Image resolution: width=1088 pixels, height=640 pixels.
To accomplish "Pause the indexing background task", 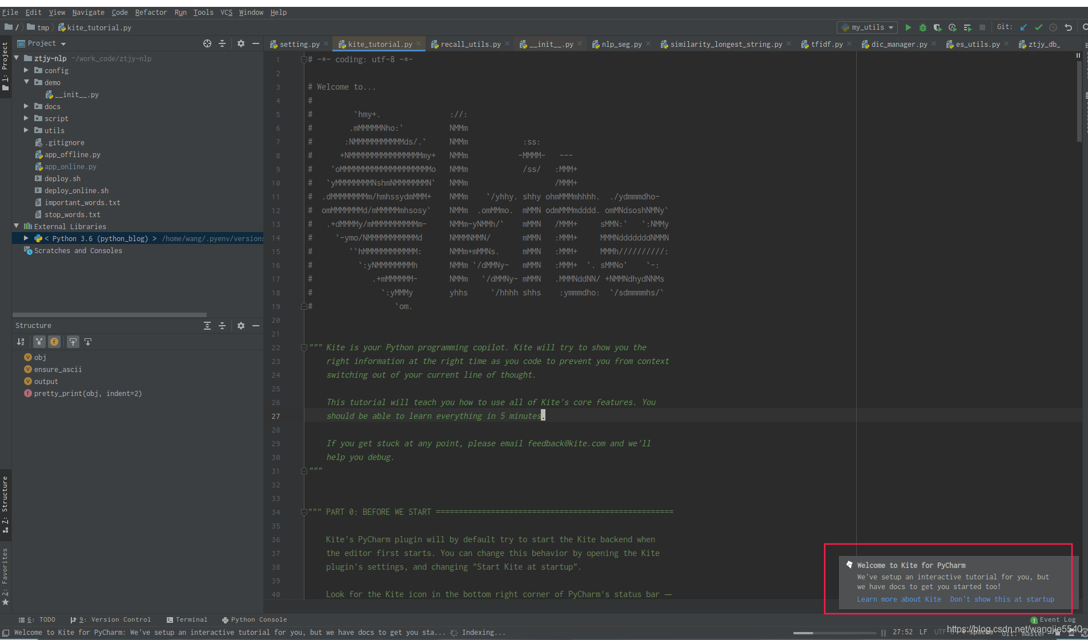I will pyautogui.click(x=884, y=633).
